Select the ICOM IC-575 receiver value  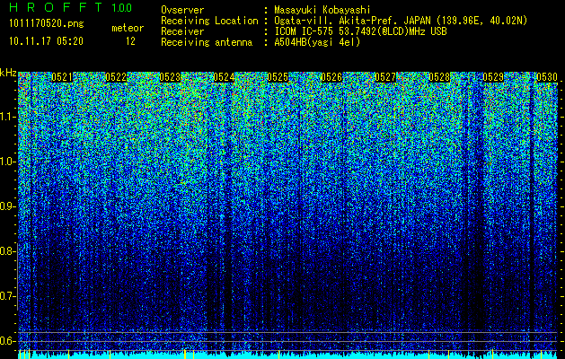[x=360, y=31]
